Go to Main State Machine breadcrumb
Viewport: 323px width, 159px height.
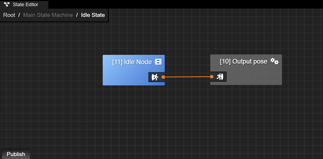(x=48, y=15)
